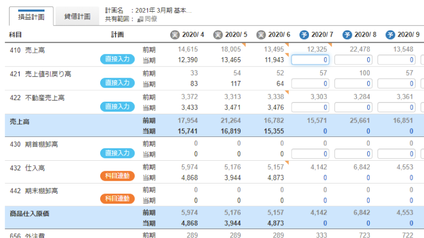
Task: Click the 予 forecast icon for 2020/9
Action: (x=390, y=34)
